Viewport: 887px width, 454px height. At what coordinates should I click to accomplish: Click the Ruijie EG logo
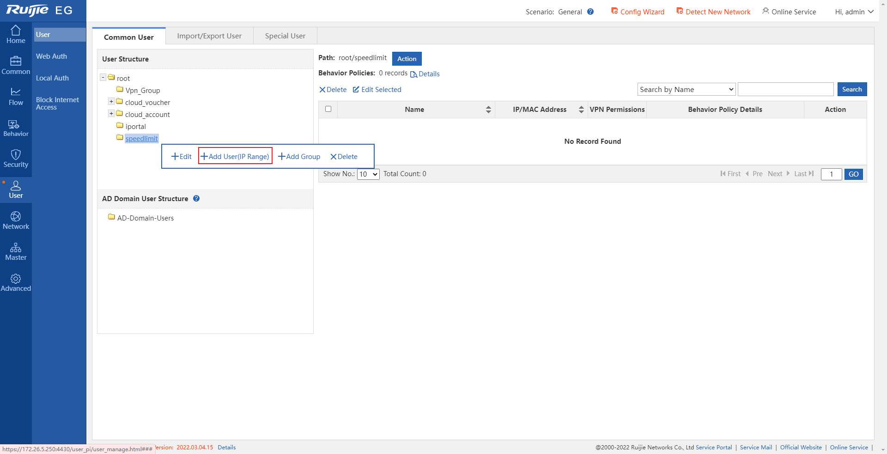39,10
